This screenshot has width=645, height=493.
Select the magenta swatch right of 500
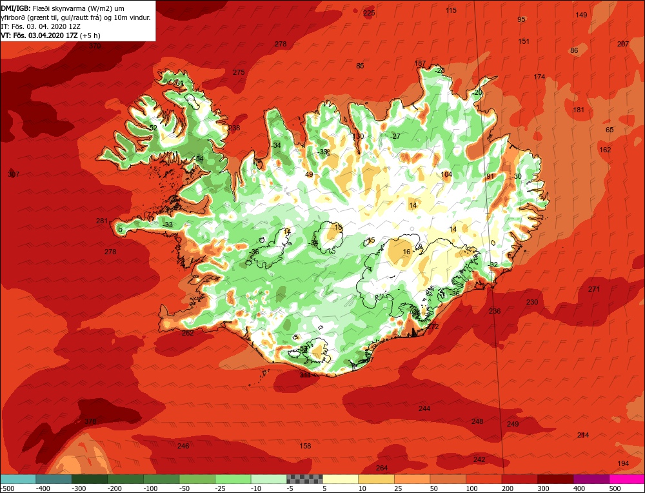point(627,479)
